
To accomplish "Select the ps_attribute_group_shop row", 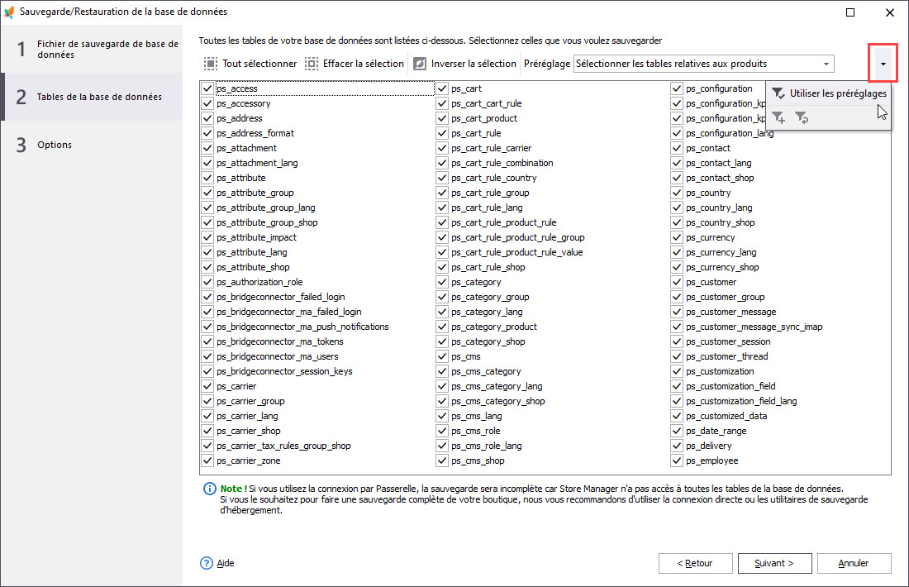I will click(267, 222).
